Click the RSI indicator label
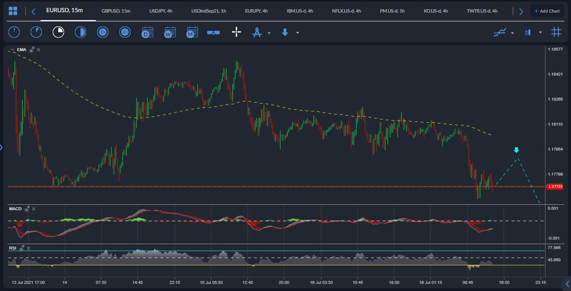 coord(13,248)
